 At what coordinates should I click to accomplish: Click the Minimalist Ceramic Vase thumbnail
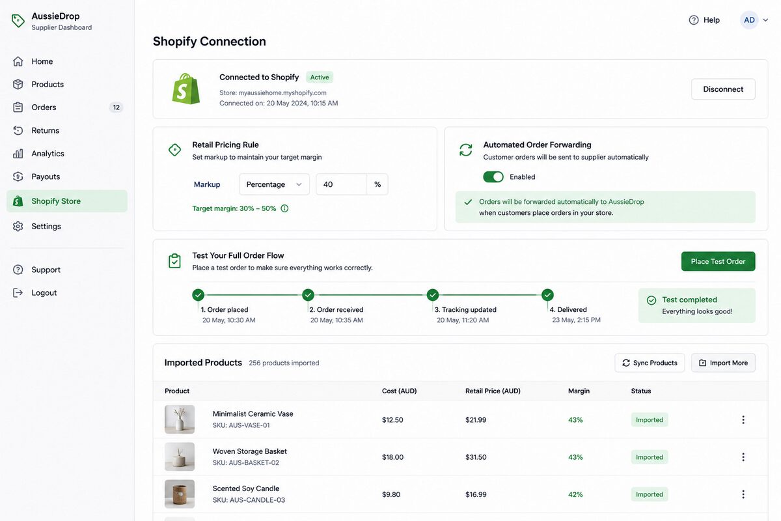click(x=180, y=419)
